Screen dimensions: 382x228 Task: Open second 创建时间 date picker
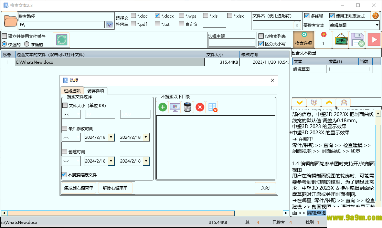(146, 161)
